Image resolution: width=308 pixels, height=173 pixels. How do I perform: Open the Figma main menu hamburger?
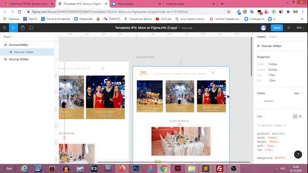tap(4, 28)
